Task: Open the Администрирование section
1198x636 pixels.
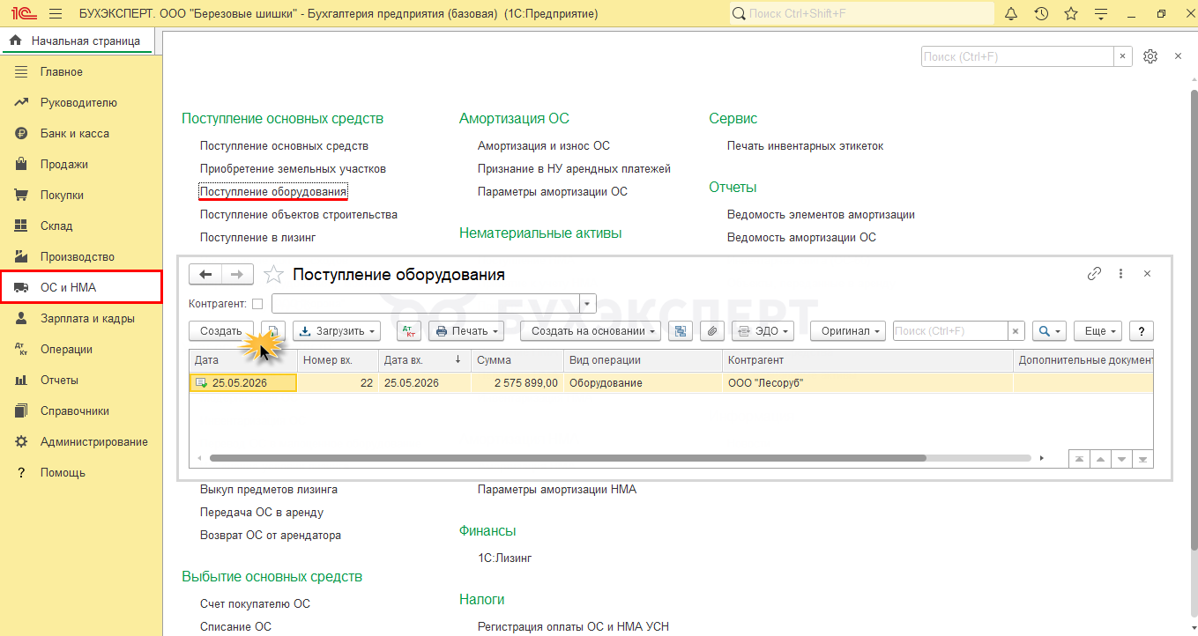Action: [81, 441]
